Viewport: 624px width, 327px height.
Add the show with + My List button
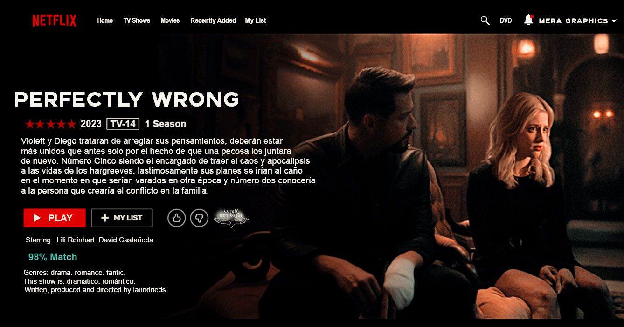point(122,218)
